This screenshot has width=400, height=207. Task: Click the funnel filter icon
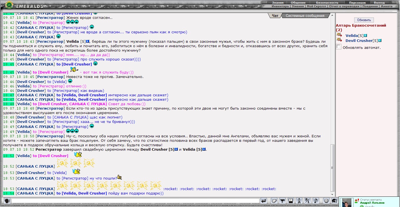coord(282,201)
